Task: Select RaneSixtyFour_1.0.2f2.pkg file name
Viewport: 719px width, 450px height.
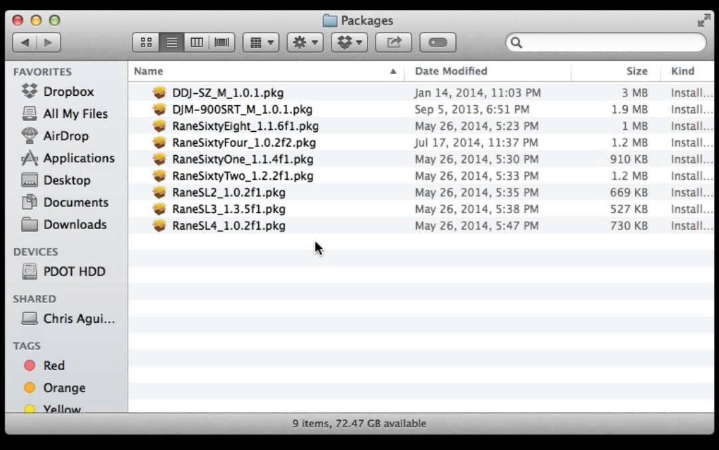Action: 244,142
